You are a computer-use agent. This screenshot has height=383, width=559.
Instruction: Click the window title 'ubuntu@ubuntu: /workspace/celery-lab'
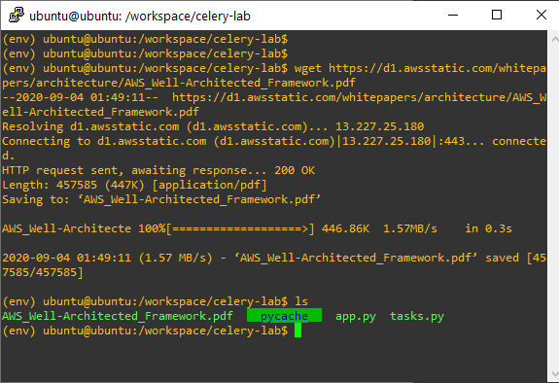(140, 17)
